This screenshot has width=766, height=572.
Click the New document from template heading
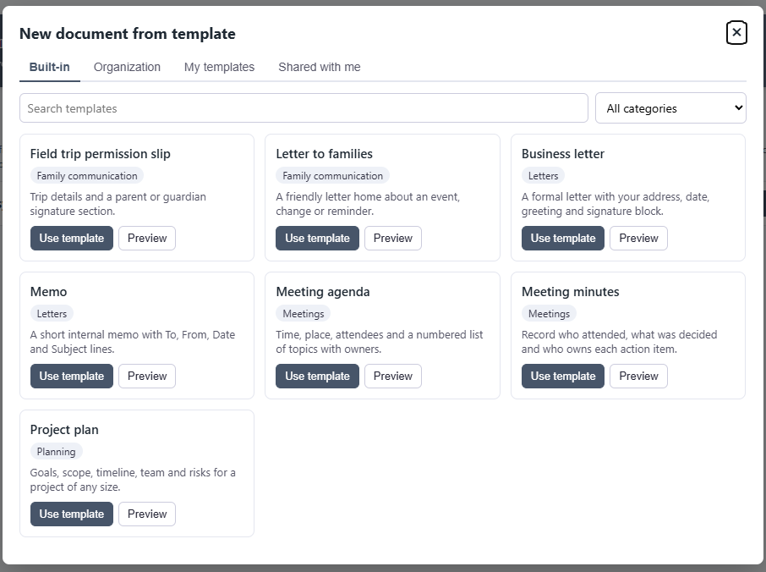point(128,34)
